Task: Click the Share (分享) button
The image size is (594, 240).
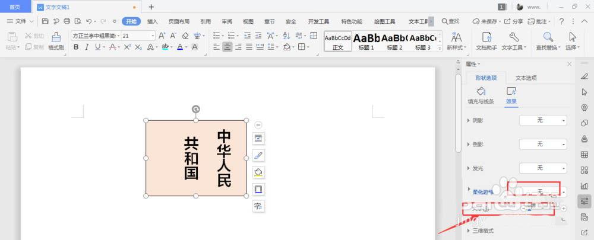Action: click(x=514, y=21)
